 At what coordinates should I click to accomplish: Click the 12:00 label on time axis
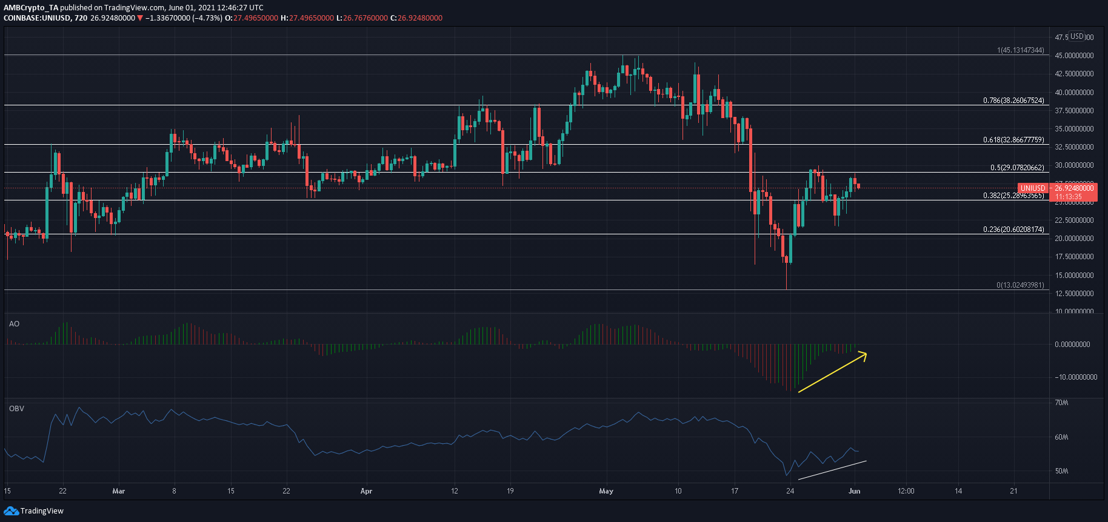(906, 491)
